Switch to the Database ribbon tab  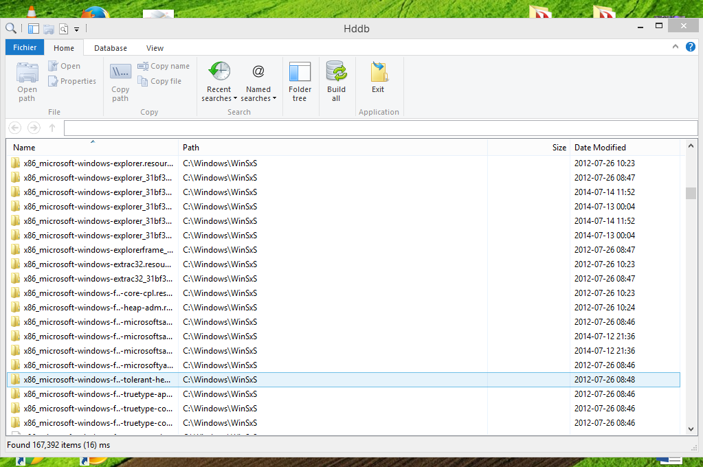111,48
